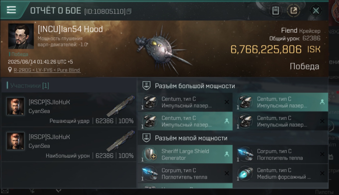Viewport: 339px width, 195px height.
Task: Select high power slot section header
Action: (x=195, y=86)
